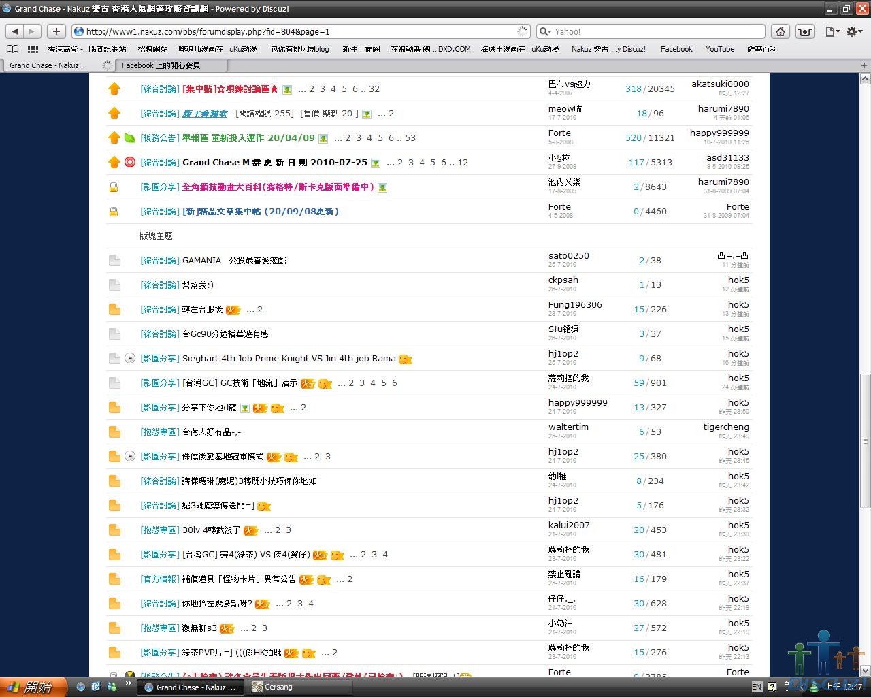Click the play icon on Sieghart 4th Job row
Viewport: 871px width, 697px height.
tap(130, 358)
